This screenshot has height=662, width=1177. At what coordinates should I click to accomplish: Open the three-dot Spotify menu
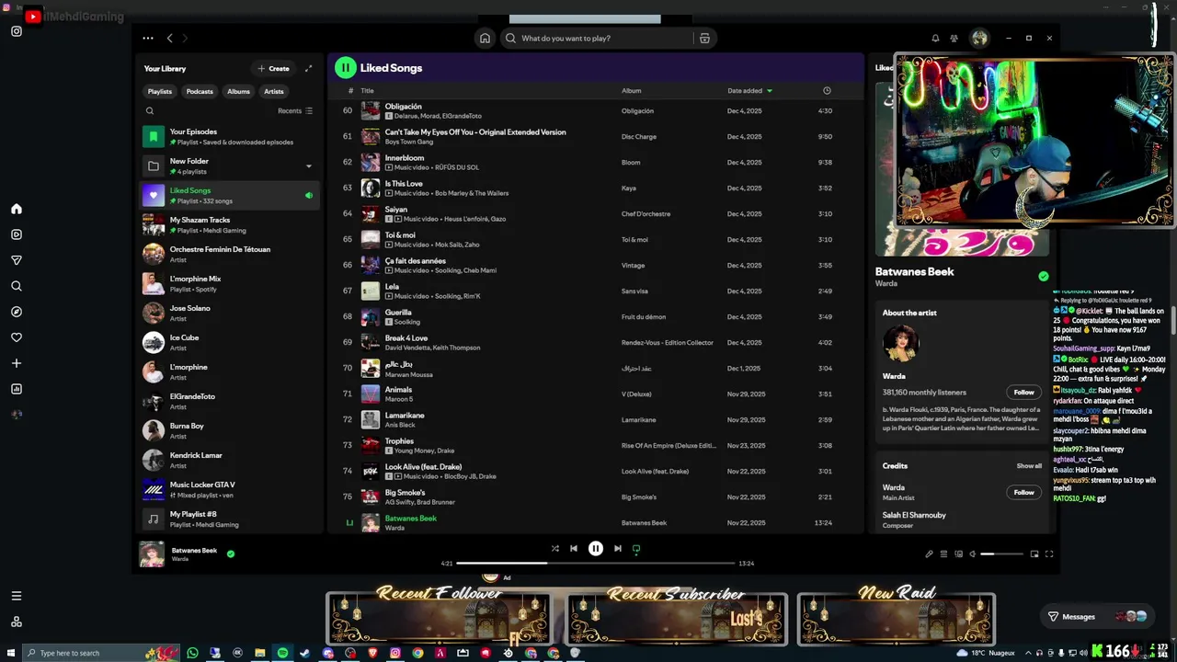148,39
